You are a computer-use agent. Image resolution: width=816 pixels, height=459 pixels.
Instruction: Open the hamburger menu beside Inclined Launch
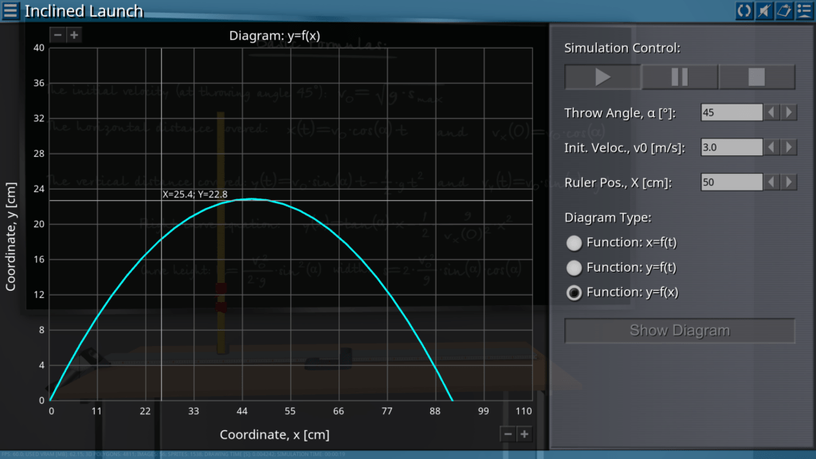[x=10, y=10]
